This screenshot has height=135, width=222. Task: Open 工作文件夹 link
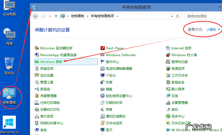pyautogui.click(x=180, y=75)
